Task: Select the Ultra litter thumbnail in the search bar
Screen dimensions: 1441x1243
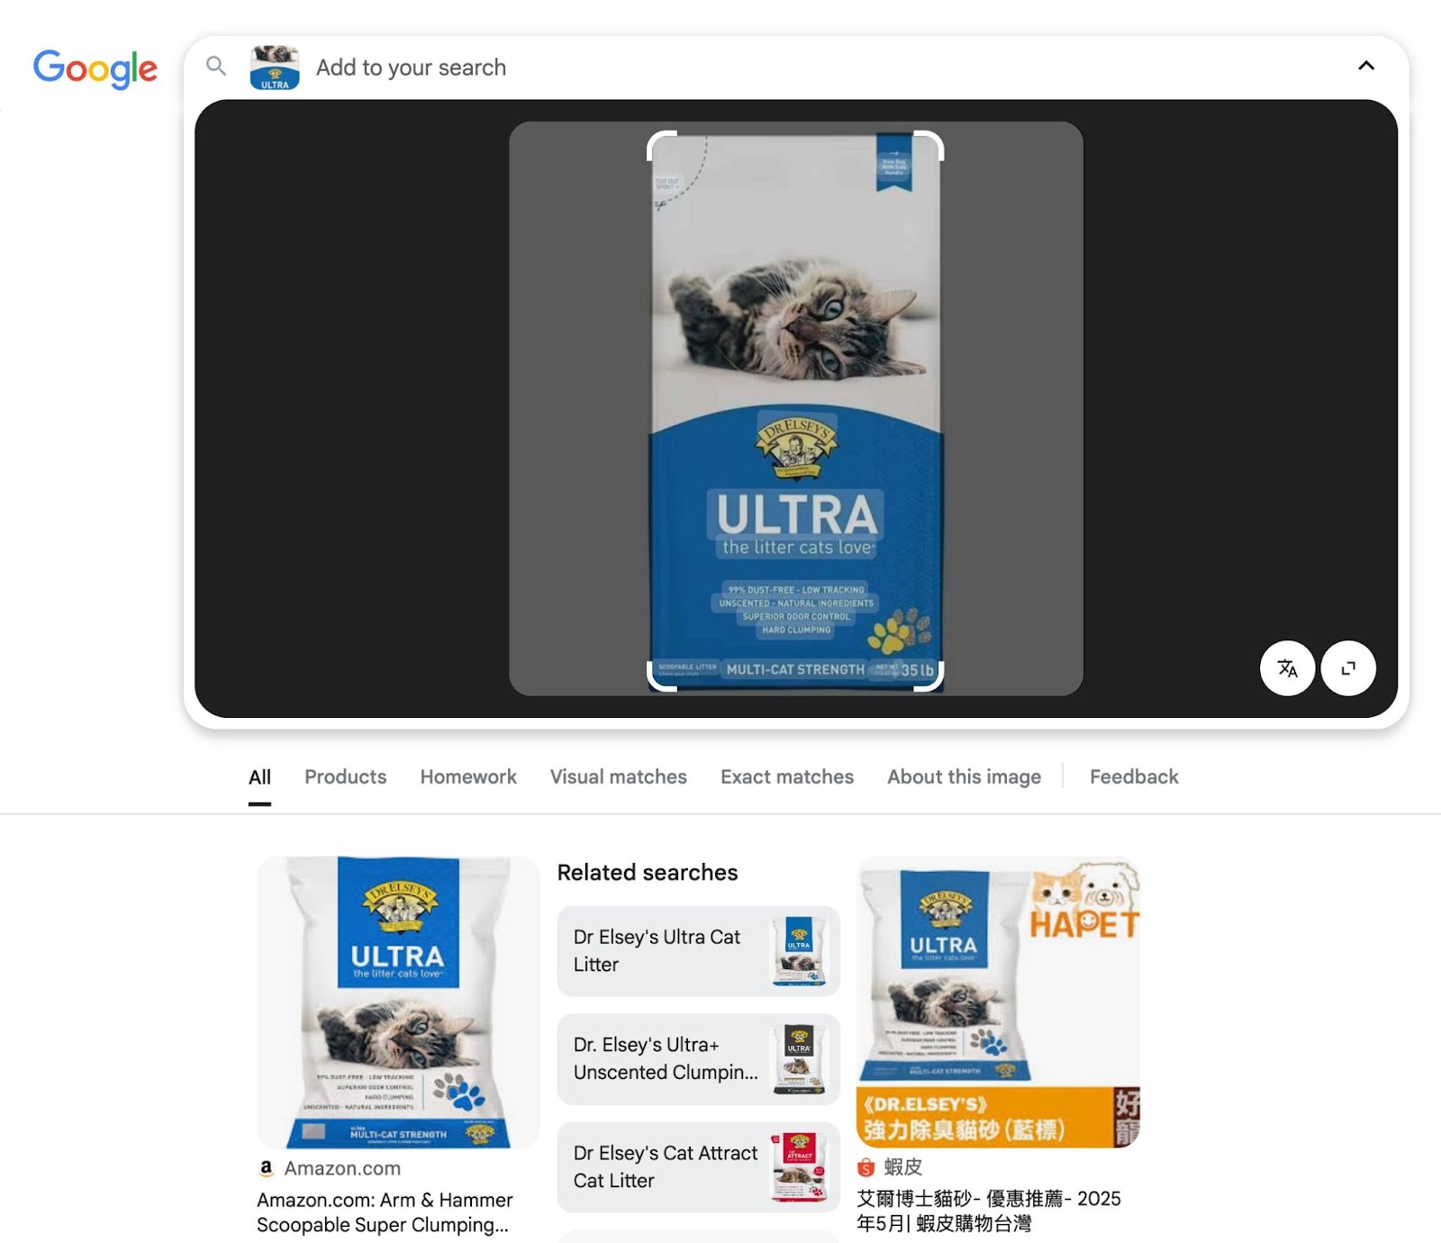Action: tap(273, 67)
